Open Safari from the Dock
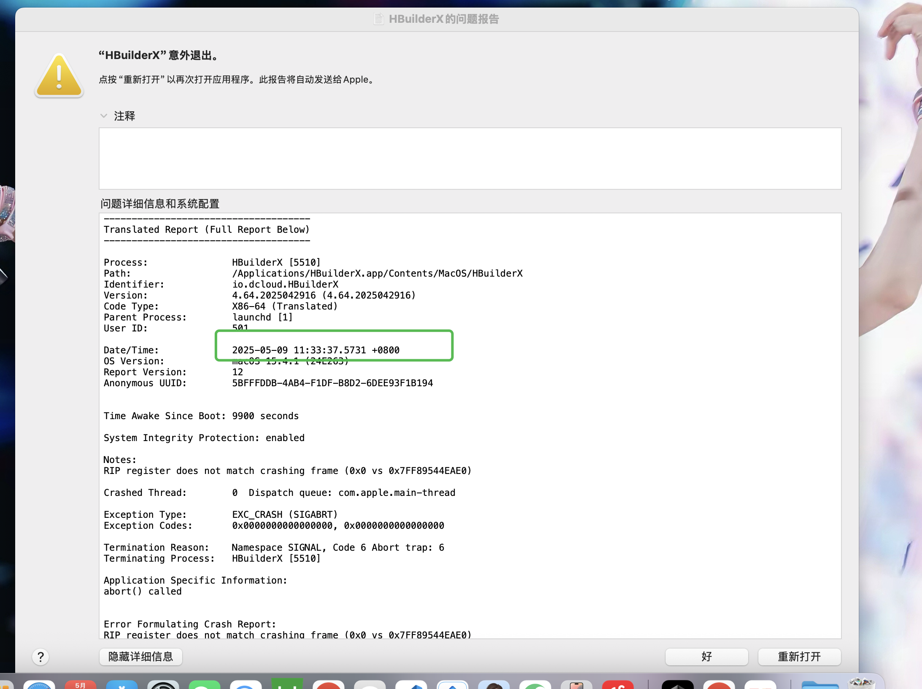Viewport: 922px width, 689px height. (39, 684)
